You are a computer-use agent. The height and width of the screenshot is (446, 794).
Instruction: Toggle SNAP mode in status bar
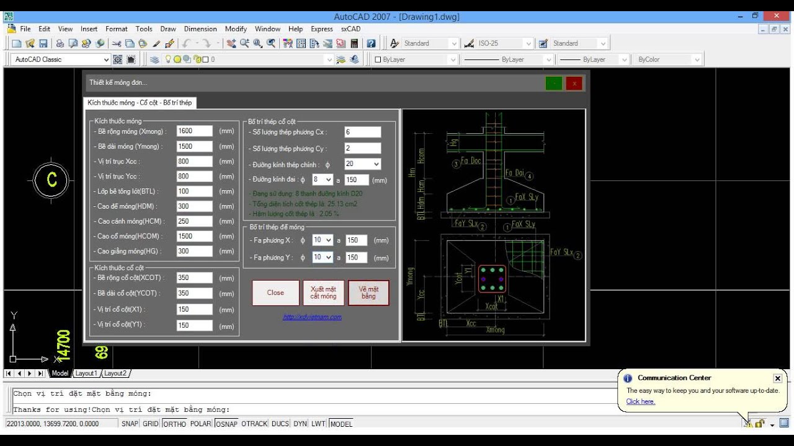[130, 424]
